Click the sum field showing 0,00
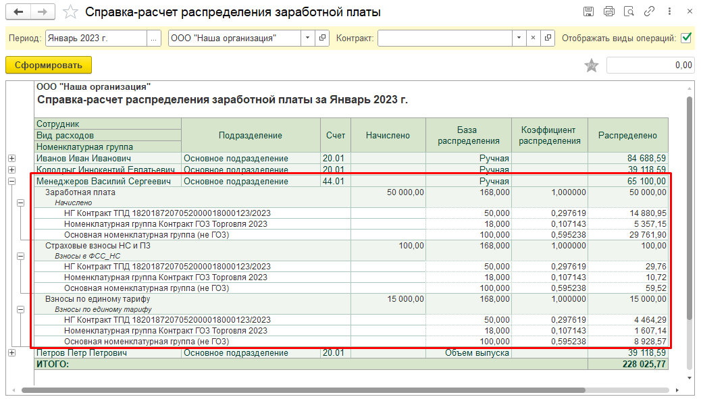The height and width of the screenshot is (399, 701). (650, 65)
